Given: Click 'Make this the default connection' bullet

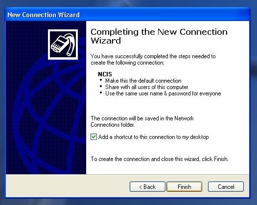Looking at the screenshot, I should point(143,81).
